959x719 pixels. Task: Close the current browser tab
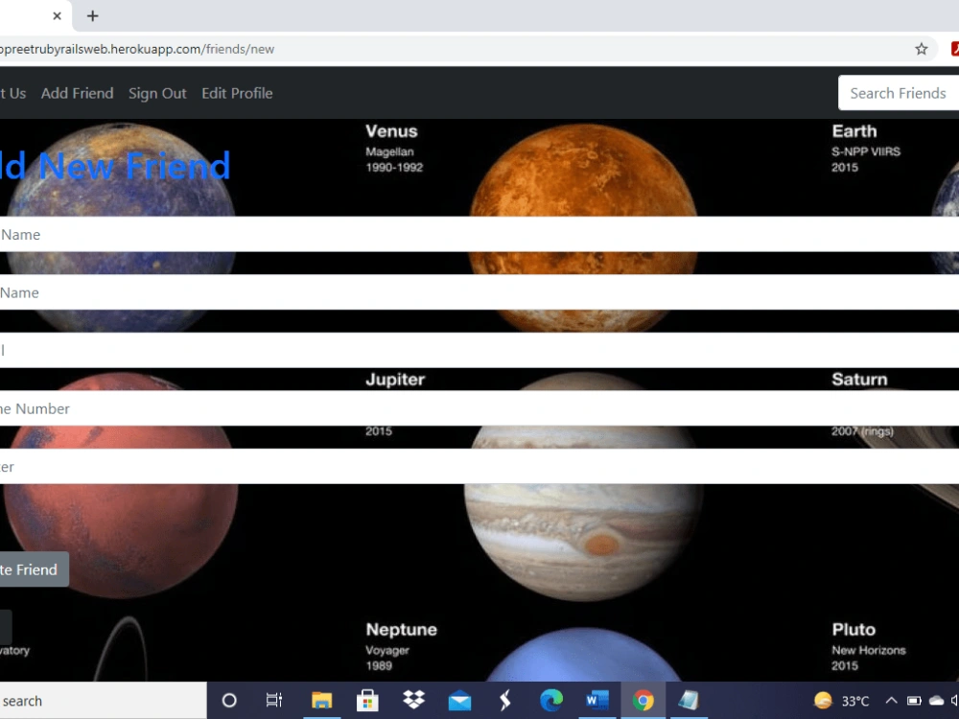(x=57, y=16)
